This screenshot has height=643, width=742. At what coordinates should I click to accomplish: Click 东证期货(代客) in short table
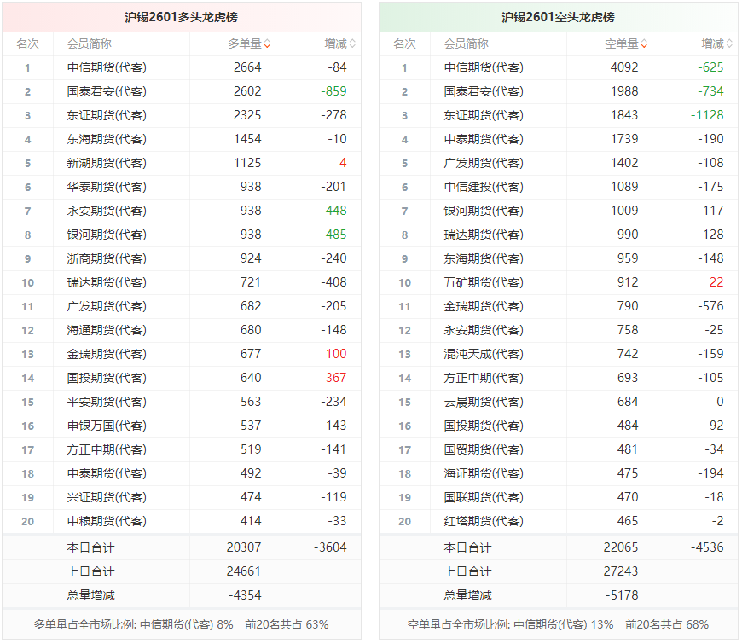coord(484,115)
